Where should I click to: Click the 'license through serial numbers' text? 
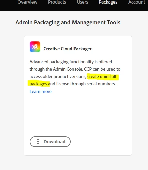(x=86, y=84)
